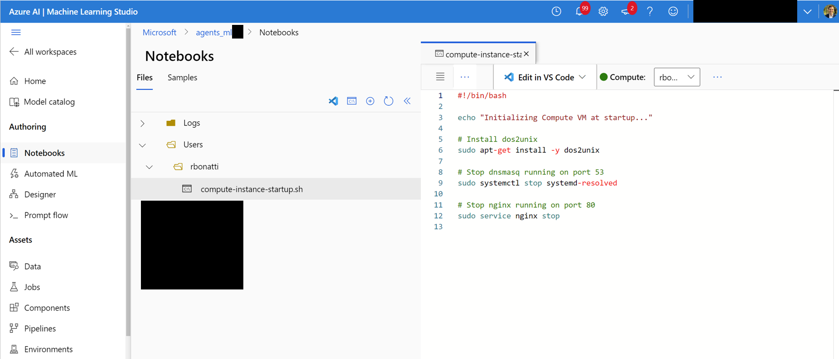Select the compute-instance-startup editor tab
Image resolution: width=839 pixels, height=359 pixels.
coord(478,54)
